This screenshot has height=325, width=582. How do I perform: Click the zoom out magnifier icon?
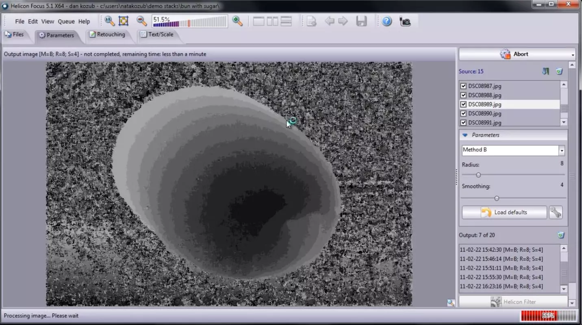(141, 21)
